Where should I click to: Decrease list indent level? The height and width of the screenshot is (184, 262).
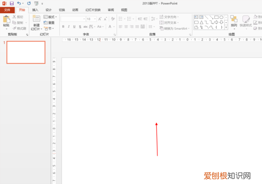(140, 19)
